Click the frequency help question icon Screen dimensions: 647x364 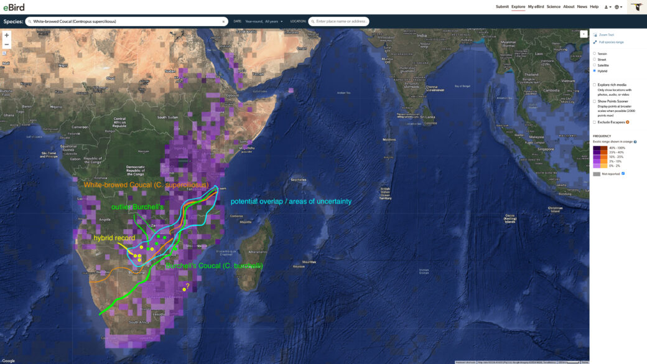click(x=635, y=142)
